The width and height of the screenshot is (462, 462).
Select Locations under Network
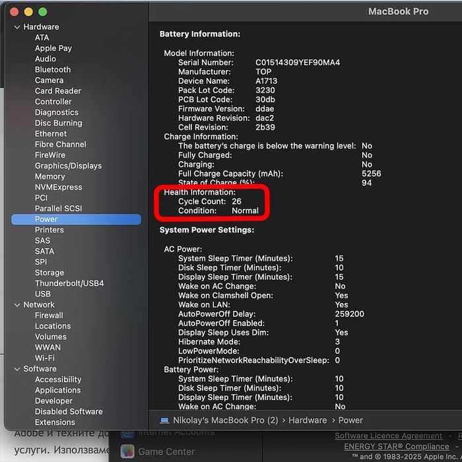(53, 326)
